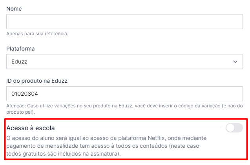This screenshot has width=250, height=165.
Task: Click the Apenas para sua referência hint
Action: 37,34
